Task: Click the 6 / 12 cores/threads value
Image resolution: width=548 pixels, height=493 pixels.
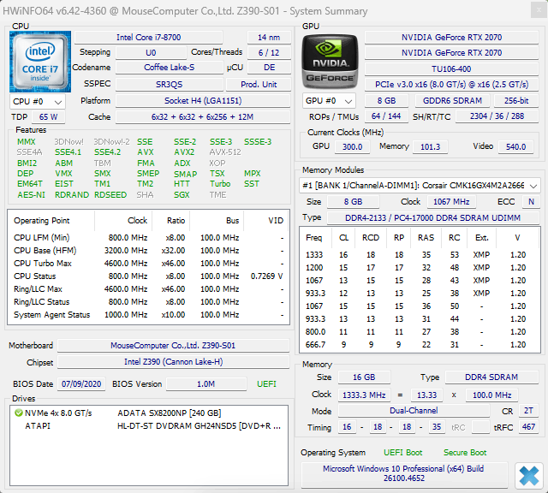Action: (269, 53)
